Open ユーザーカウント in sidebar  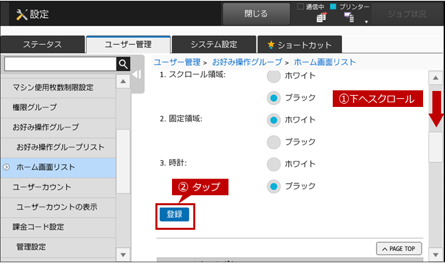tap(58, 187)
